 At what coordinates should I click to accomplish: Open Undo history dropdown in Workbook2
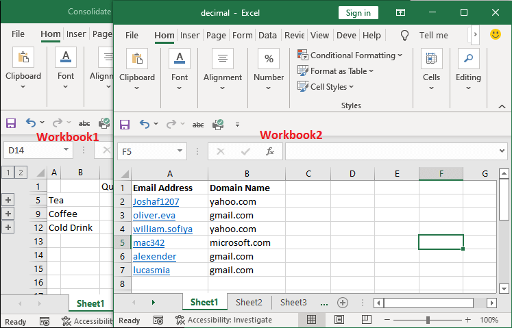coord(156,124)
